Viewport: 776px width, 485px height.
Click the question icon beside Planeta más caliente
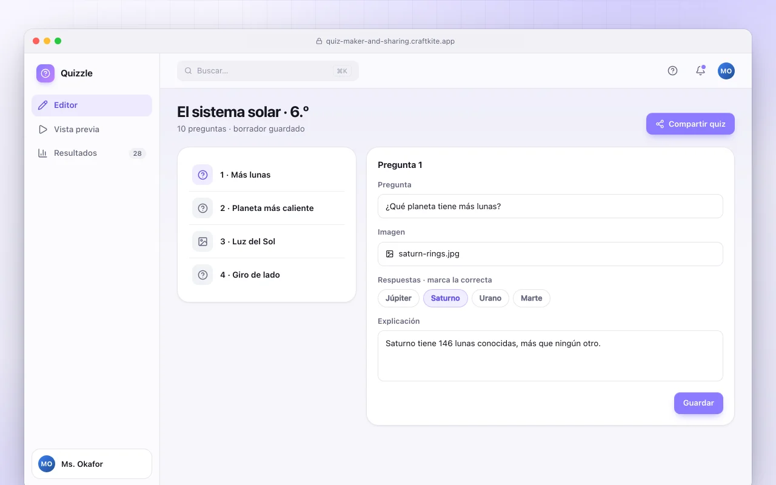click(x=202, y=208)
